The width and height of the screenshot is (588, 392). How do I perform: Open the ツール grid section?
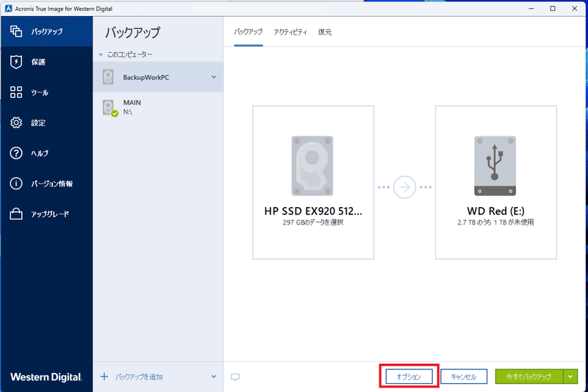point(46,92)
